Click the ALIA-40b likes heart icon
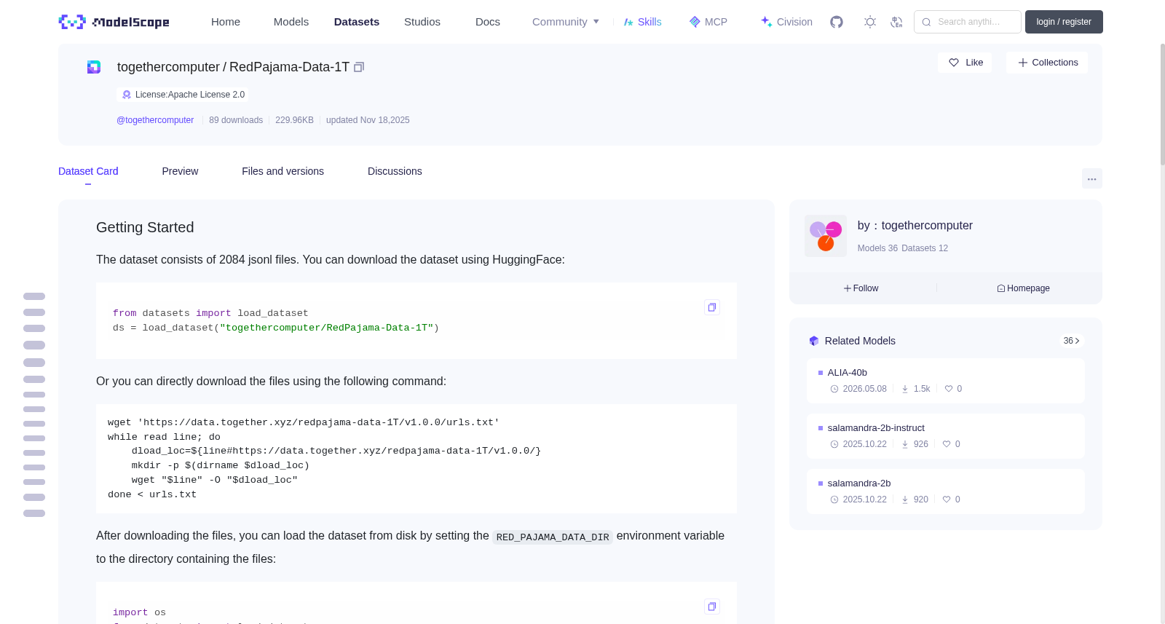 click(949, 389)
